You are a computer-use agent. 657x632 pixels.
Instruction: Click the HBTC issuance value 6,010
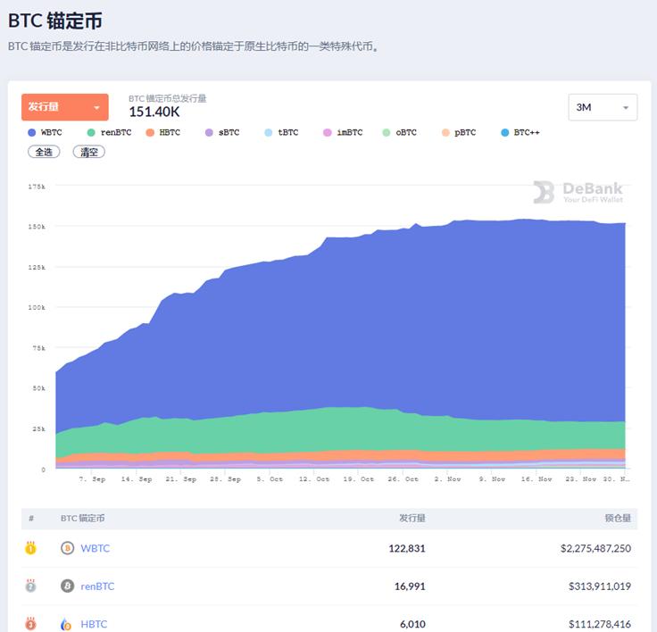(x=412, y=624)
